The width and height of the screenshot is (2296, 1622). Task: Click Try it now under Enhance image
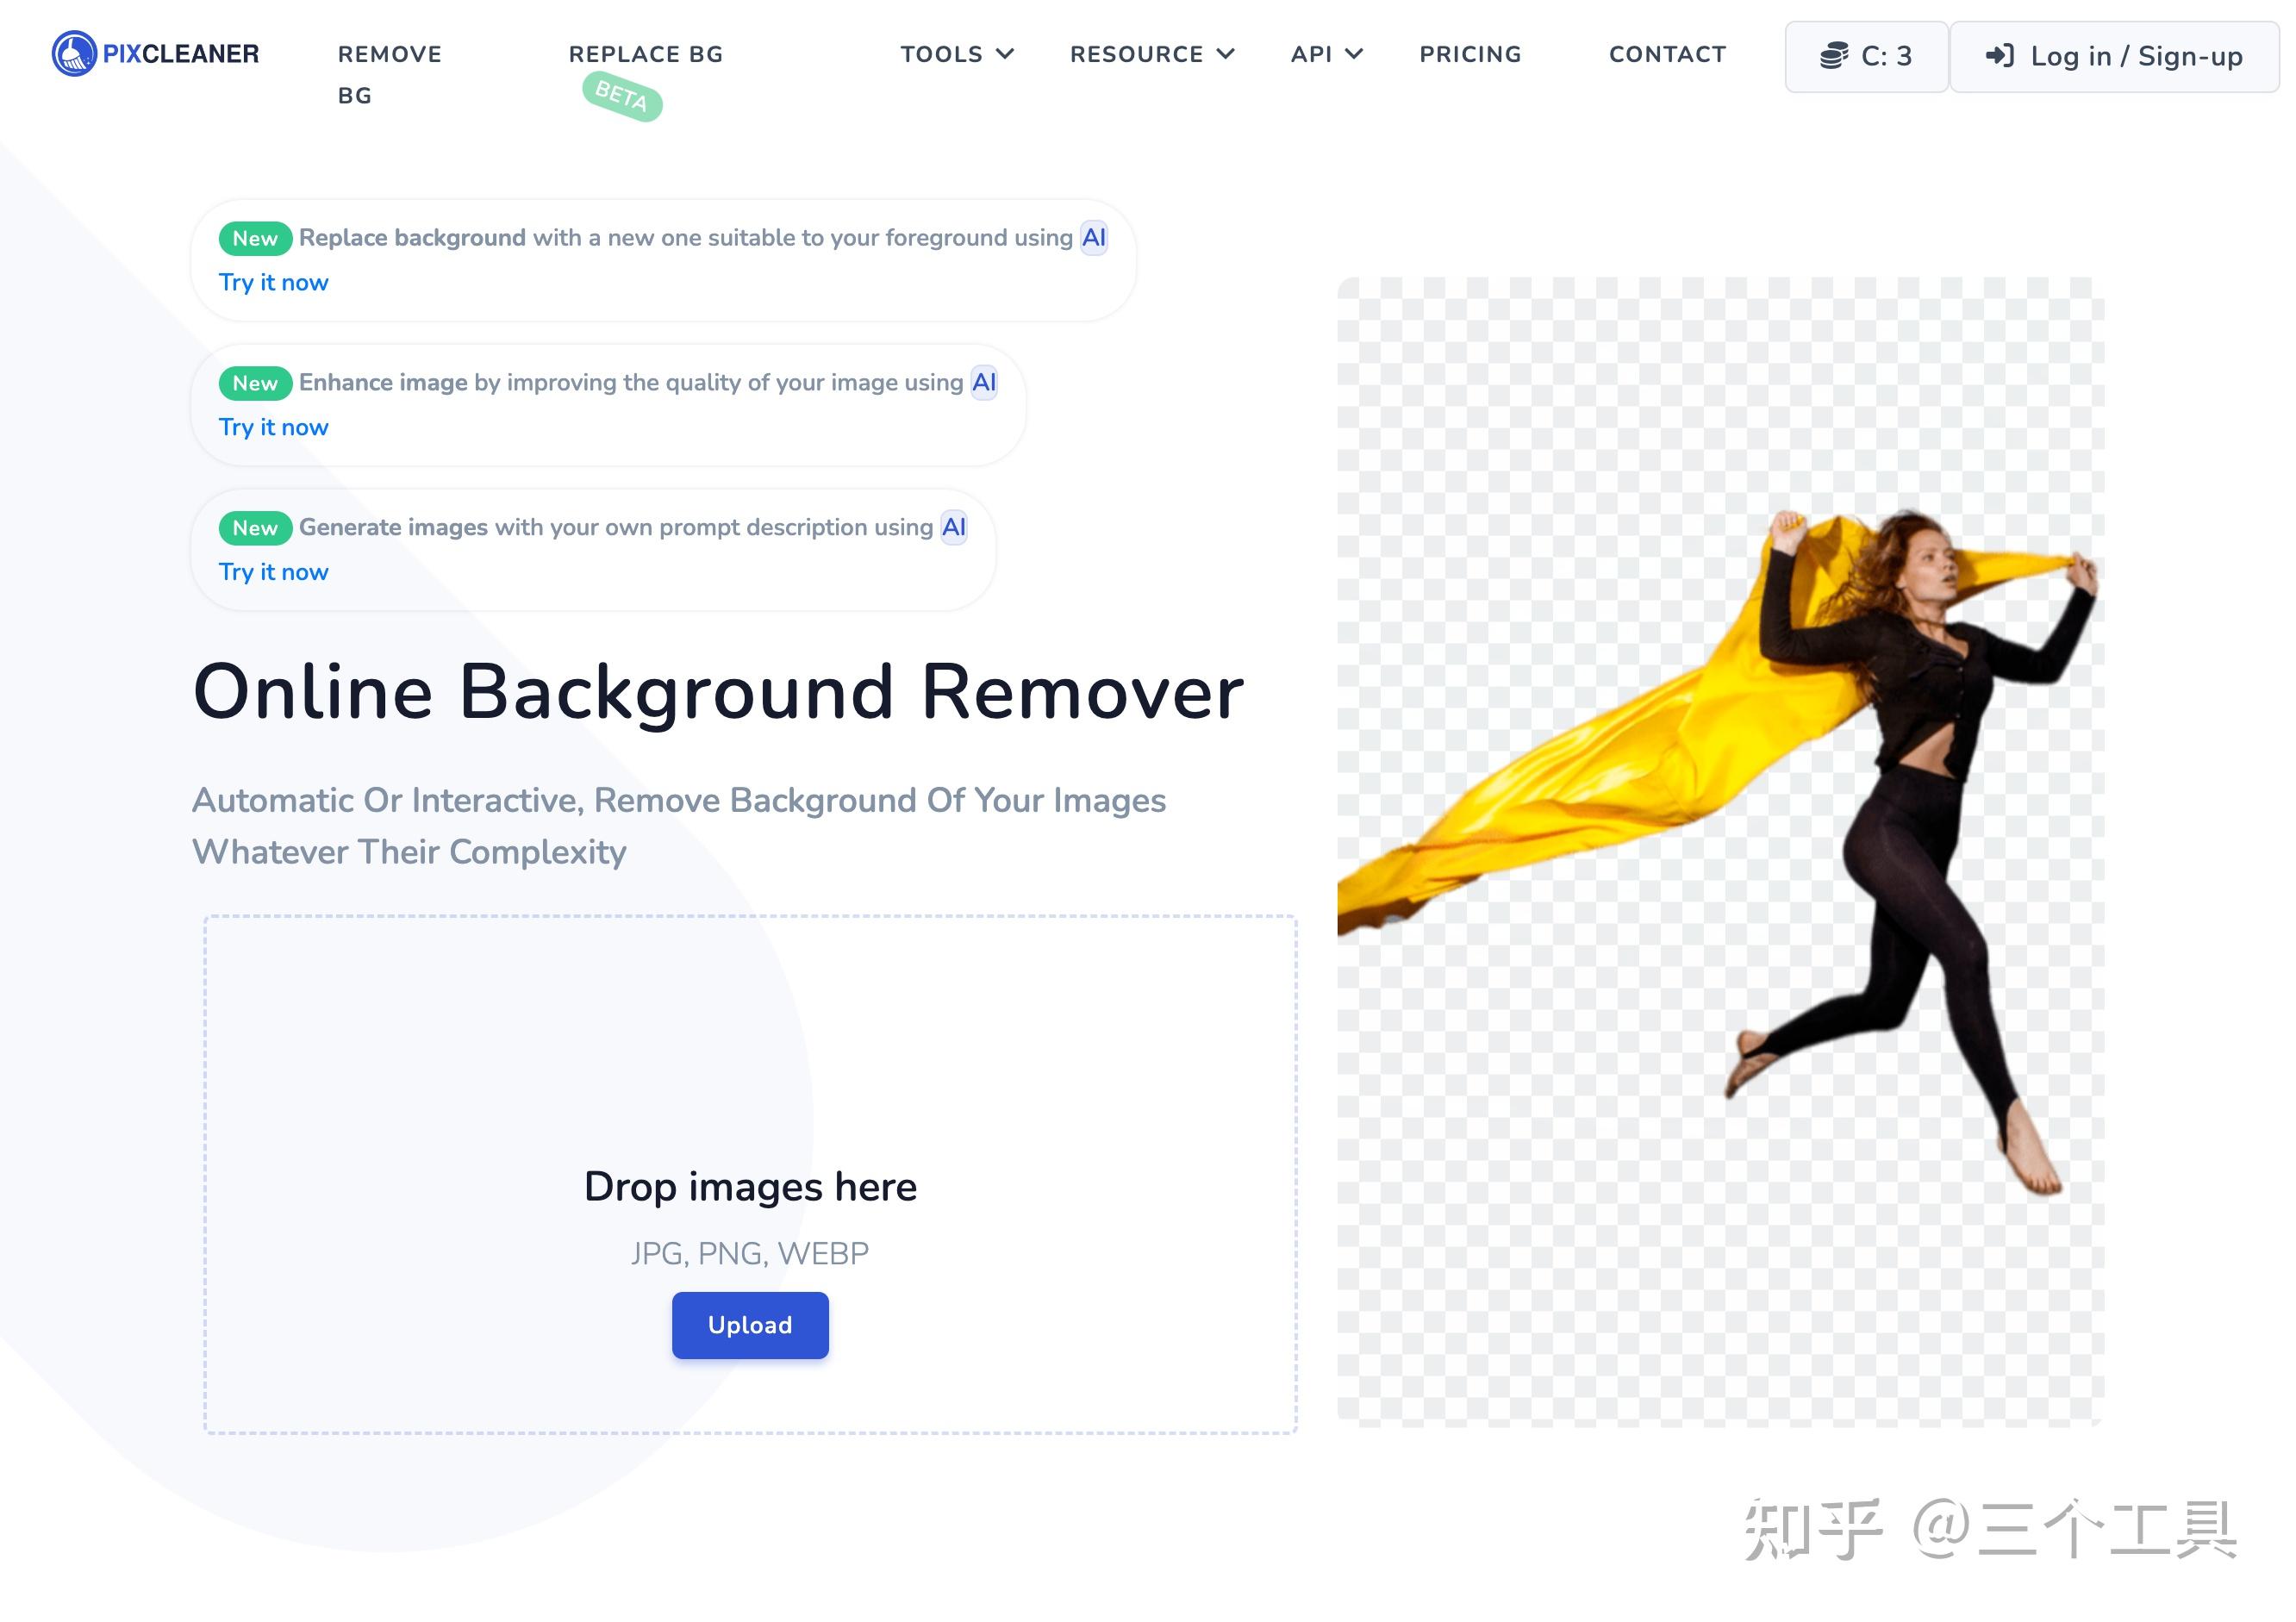(273, 428)
